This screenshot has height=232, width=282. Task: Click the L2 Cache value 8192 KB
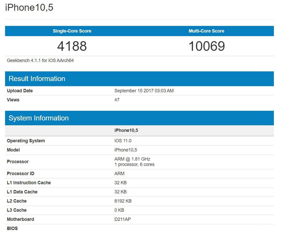[123, 201]
